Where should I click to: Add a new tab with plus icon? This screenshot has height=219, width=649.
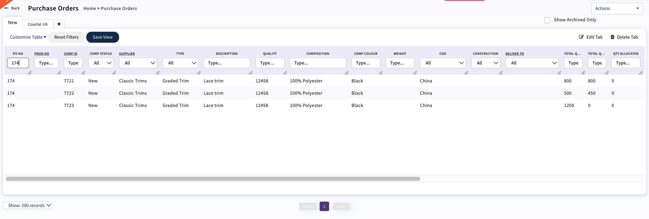(59, 24)
